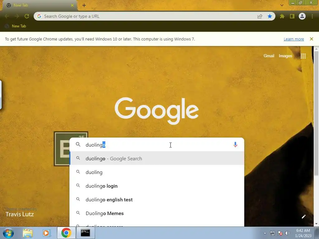Image resolution: width=319 pixels, height=239 pixels.
Task: Expand the tab search chevron
Action: [x=282, y=5]
